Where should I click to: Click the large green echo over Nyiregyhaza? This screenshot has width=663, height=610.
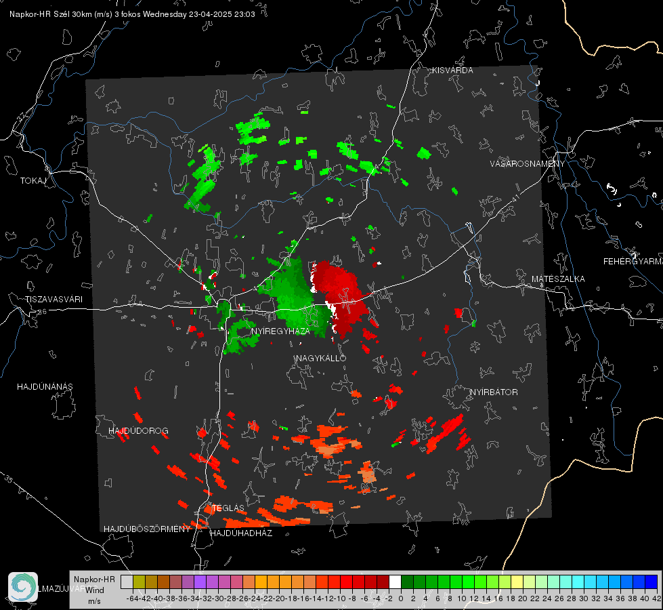pos(296,296)
